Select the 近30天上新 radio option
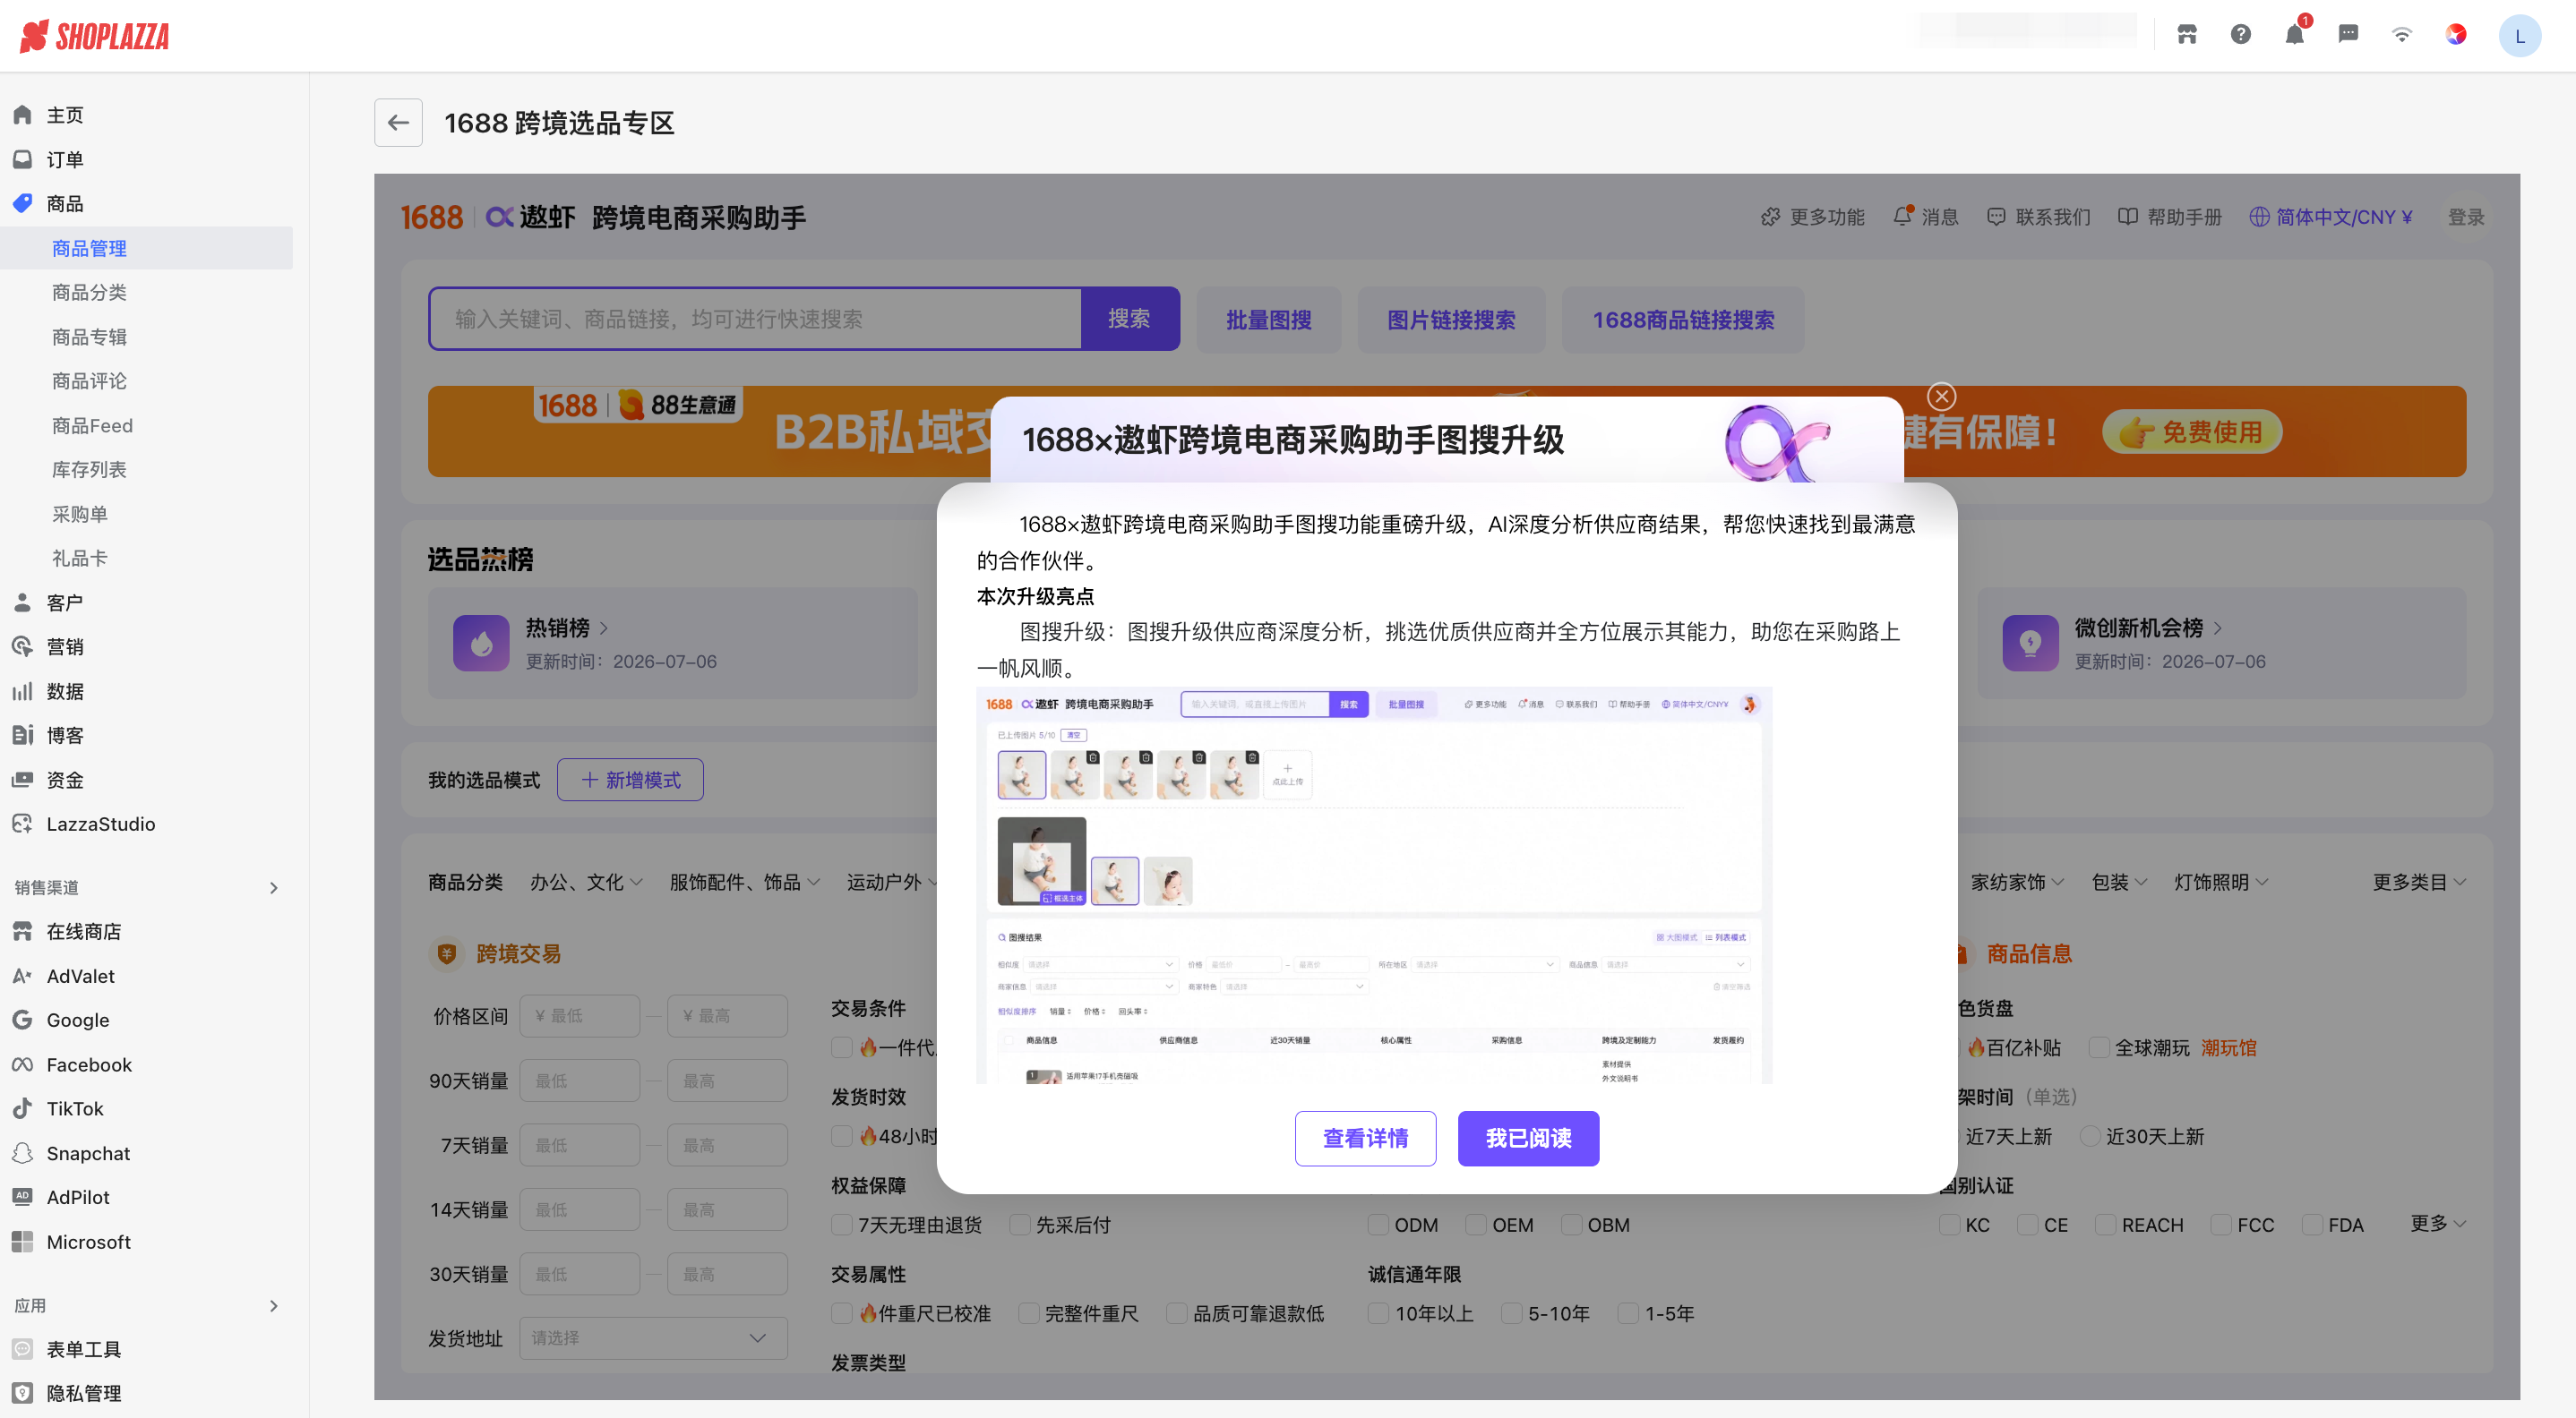2576x1418 pixels. [2090, 1136]
